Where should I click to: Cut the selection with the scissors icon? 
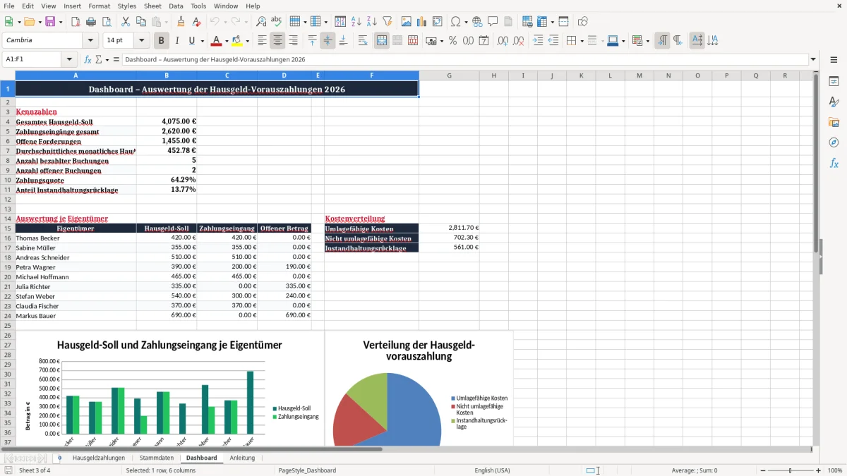126,21
